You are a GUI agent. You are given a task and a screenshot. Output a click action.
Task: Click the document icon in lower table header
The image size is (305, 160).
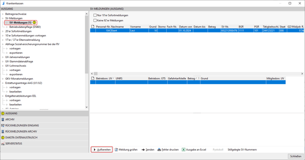93,78
